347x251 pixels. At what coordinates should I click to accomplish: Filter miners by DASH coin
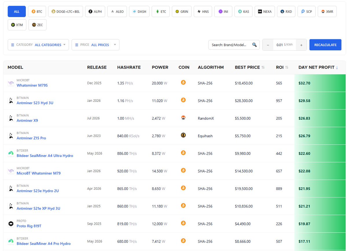139,12
